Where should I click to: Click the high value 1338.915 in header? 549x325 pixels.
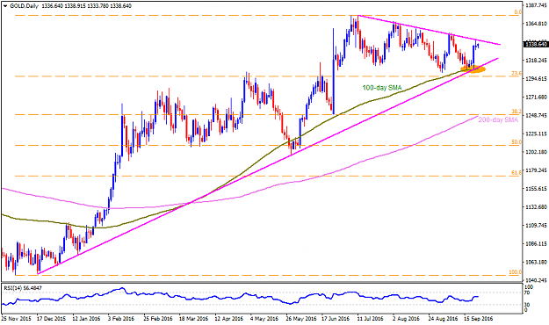point(75,5)
